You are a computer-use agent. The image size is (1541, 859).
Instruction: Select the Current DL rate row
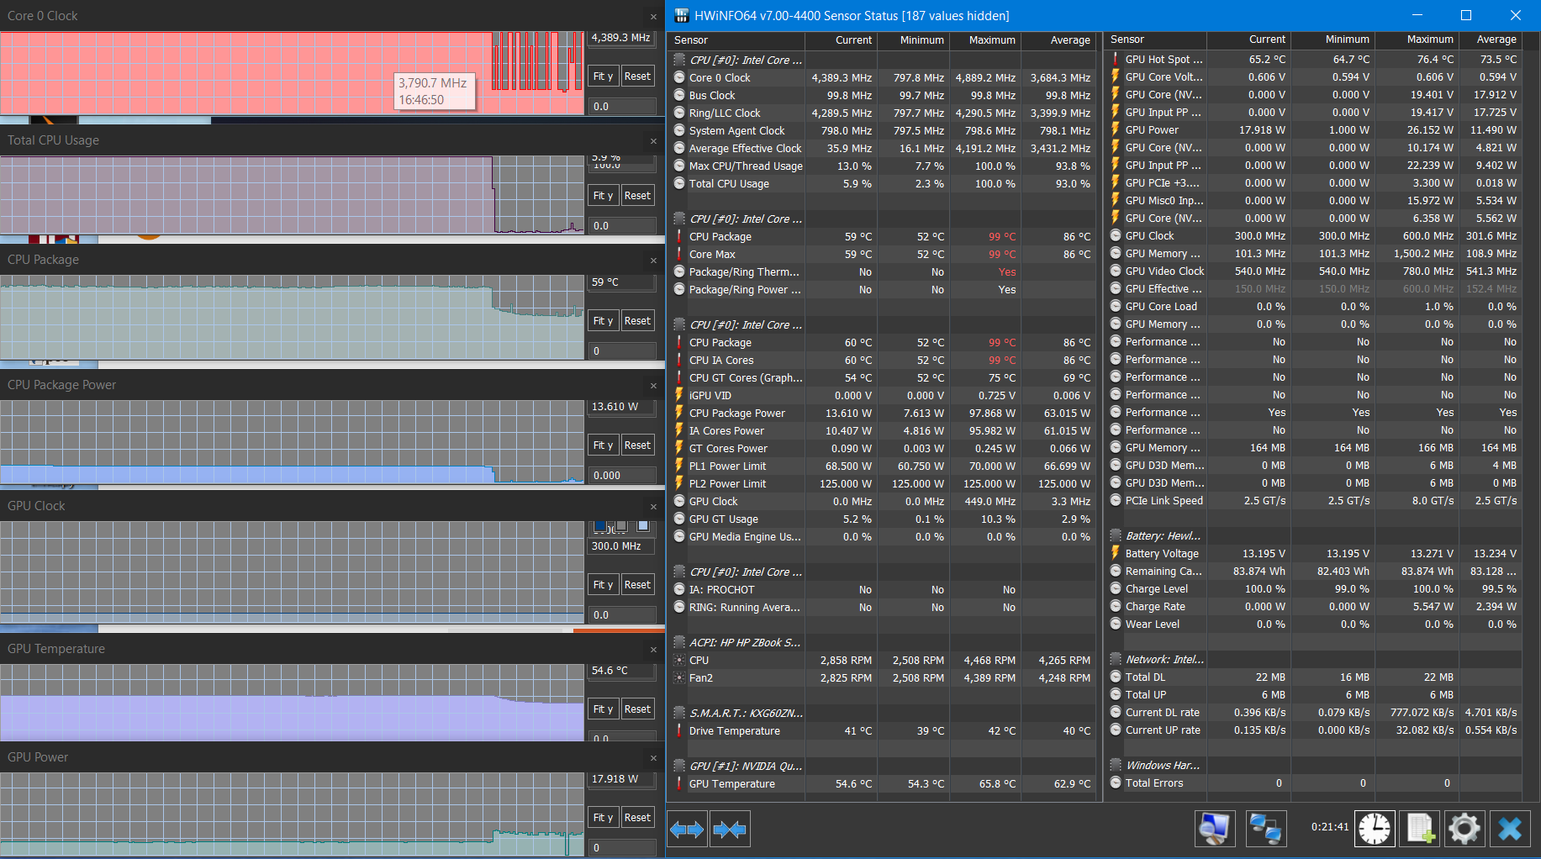(x=1313, y=712)
